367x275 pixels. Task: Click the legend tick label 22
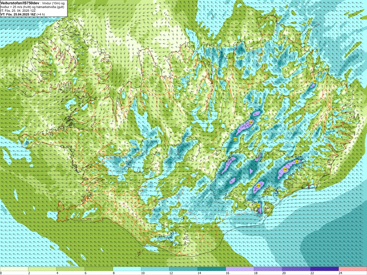312,273
